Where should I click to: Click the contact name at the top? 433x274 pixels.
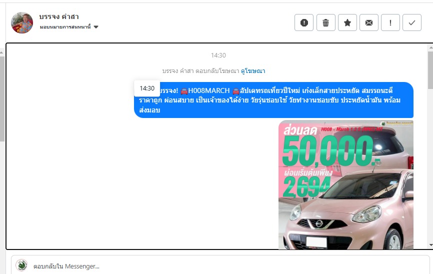coord(59,17)
